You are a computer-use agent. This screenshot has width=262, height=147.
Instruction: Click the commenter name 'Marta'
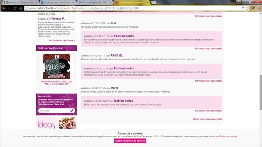coord(114,88)
